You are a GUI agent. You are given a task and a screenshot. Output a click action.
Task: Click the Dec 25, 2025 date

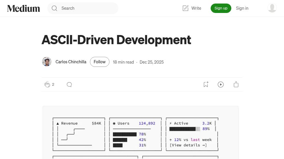(151, 62)
